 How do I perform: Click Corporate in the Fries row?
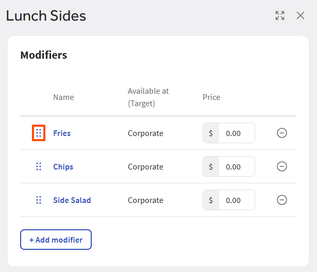[x=145, y=133]
